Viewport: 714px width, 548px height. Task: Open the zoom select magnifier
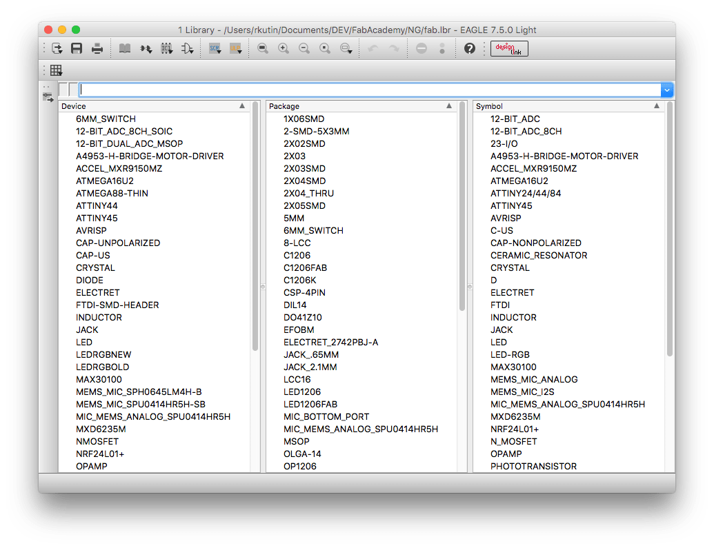click(346, 48)
